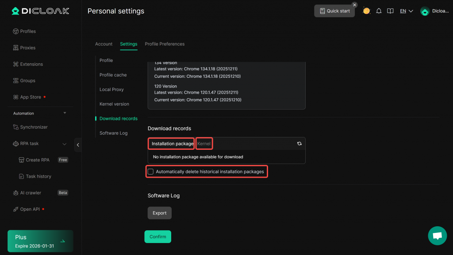453x255 pixels.
Task: Enable automatically delete historical installation packages
Action: click(151, 171)
